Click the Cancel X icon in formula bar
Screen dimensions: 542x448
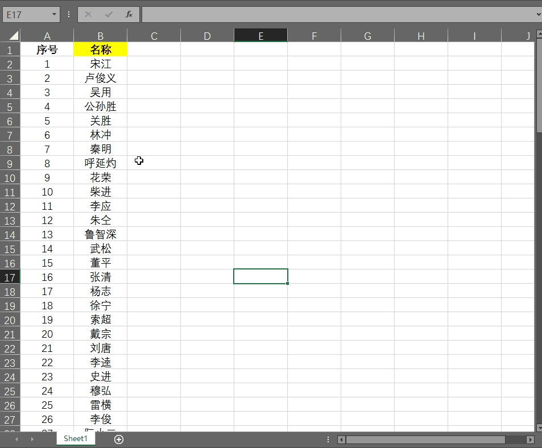[x=88, y=15]
